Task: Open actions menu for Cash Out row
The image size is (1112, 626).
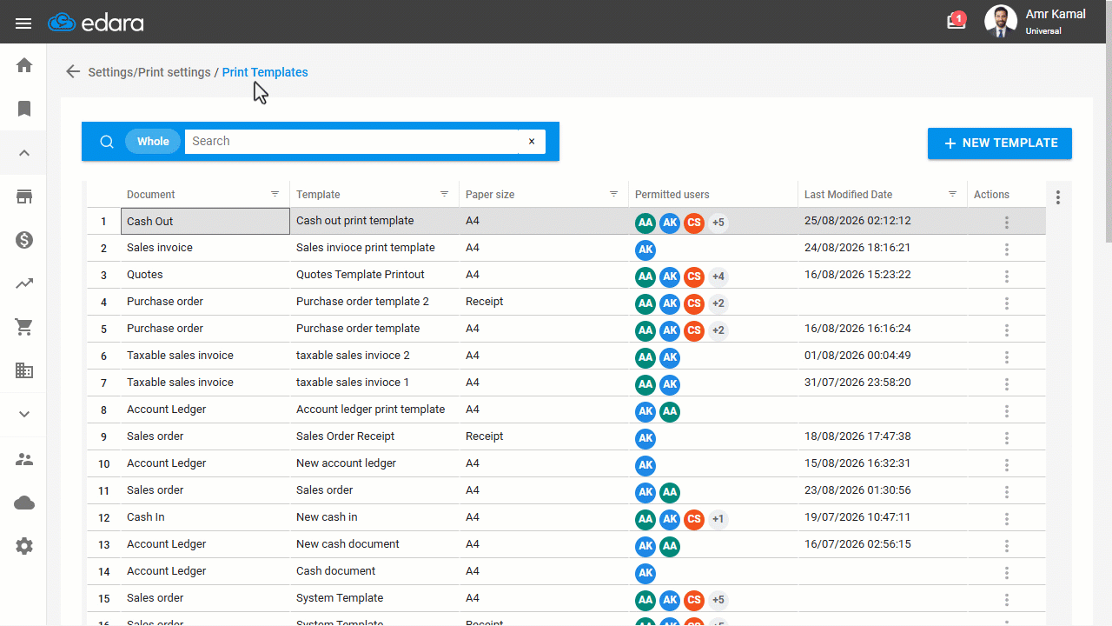Action: 1007,222
